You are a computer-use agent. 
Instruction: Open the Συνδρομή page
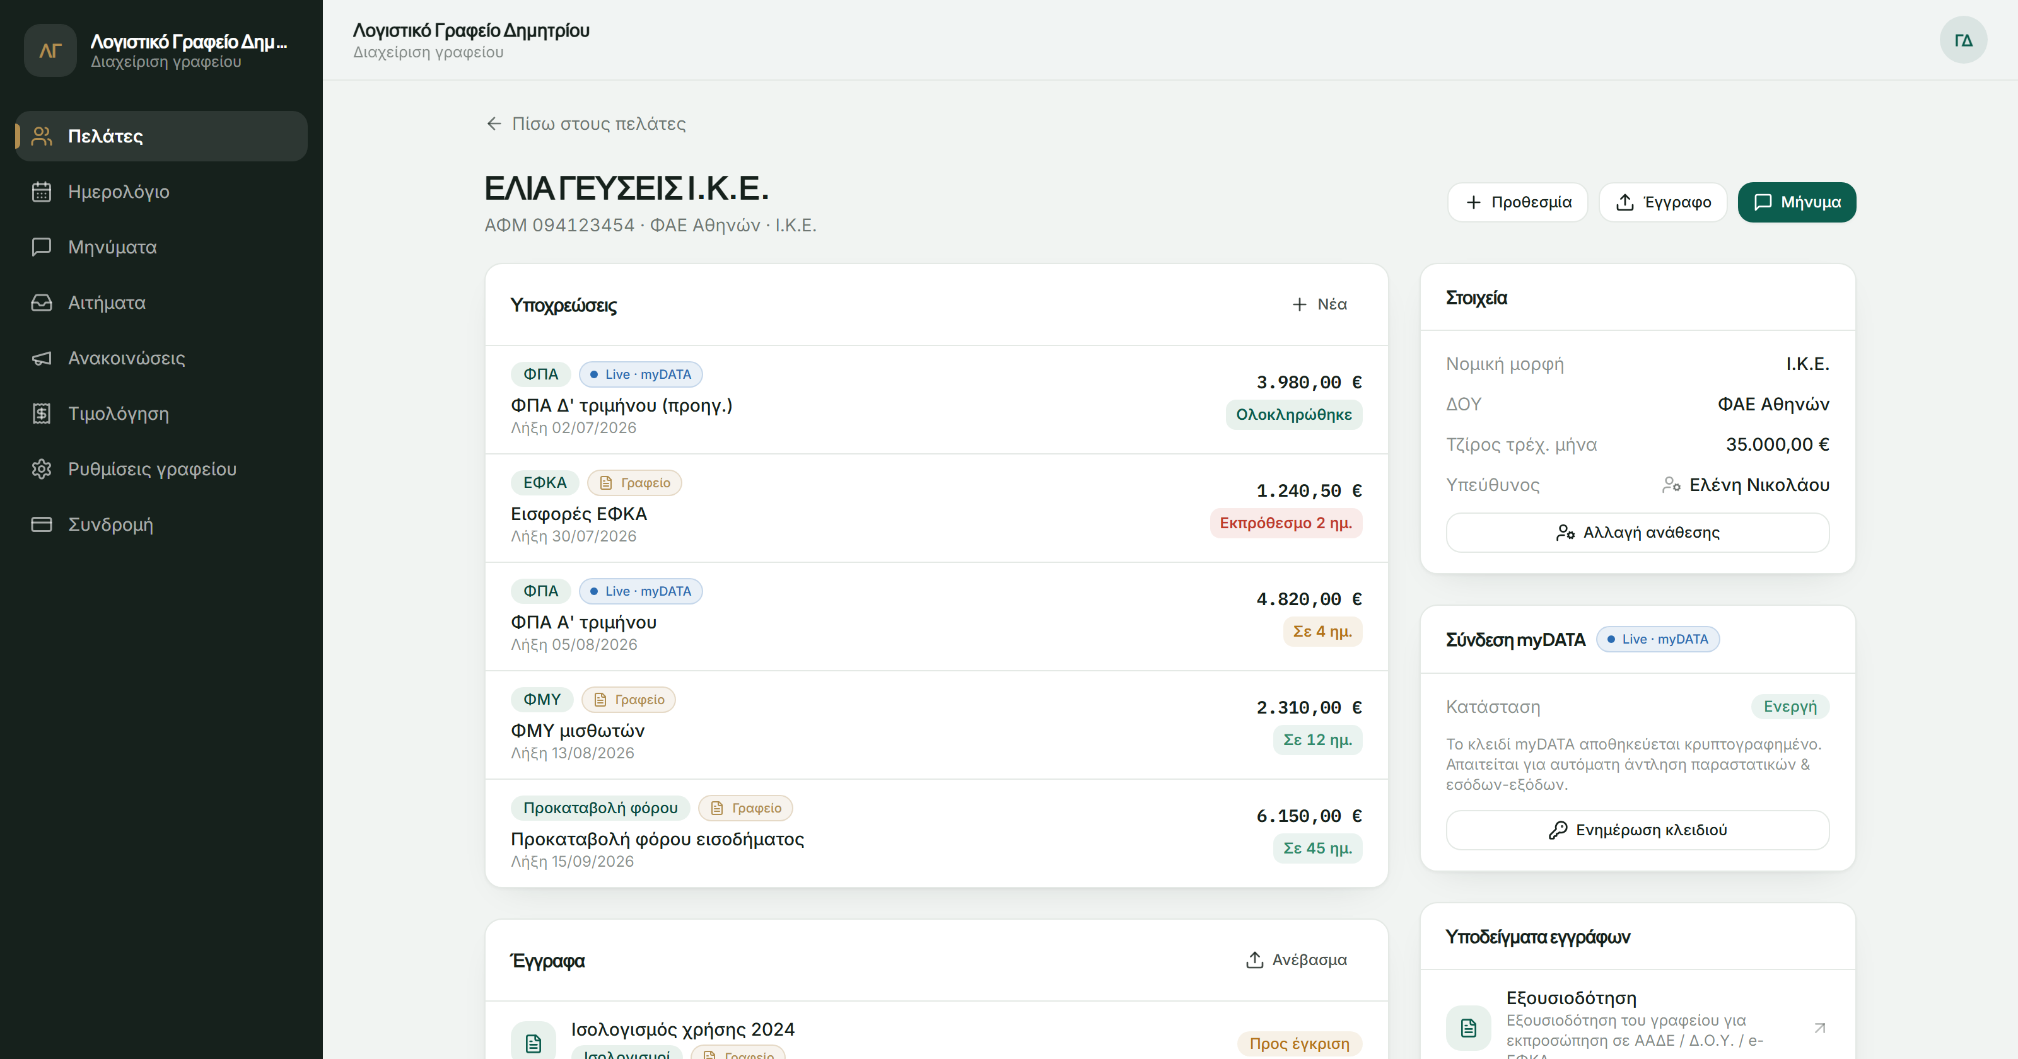coord(161,525)
